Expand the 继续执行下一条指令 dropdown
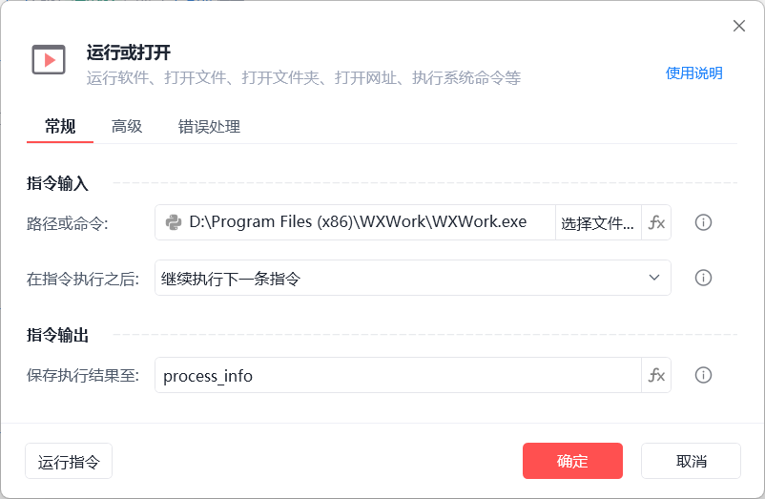The image size is (765, 499). [x=413, y=278]
